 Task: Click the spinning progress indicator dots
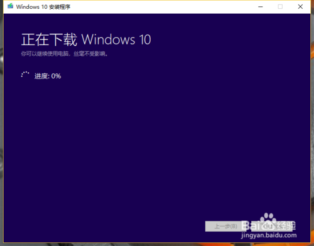(x=25, y=75)
